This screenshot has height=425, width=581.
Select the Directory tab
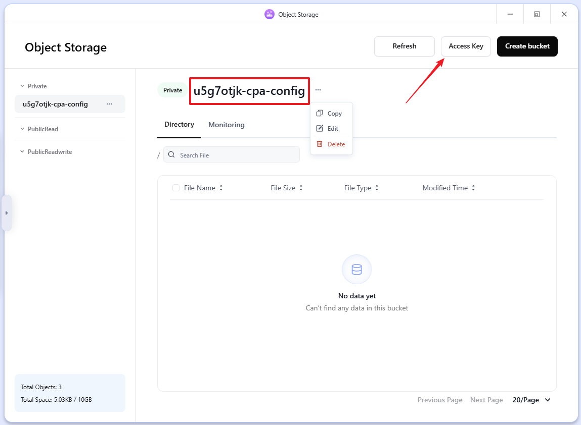point(179,125)
